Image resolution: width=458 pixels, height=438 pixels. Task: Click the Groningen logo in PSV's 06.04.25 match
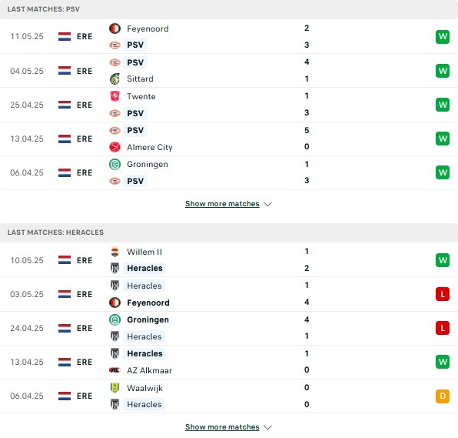pos(114,164)
